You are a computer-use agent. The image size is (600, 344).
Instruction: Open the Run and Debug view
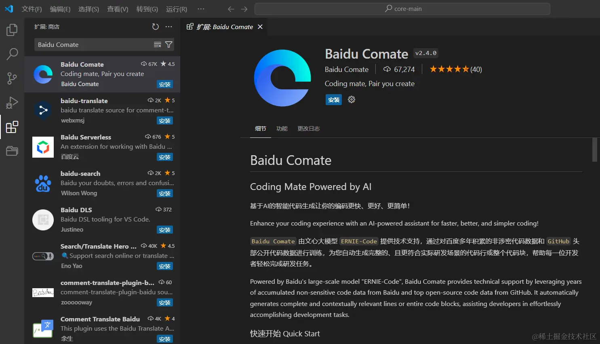coord(12,103)
